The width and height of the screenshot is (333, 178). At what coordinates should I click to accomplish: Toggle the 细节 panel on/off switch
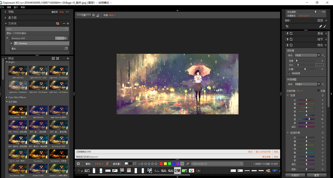(287, 39)
